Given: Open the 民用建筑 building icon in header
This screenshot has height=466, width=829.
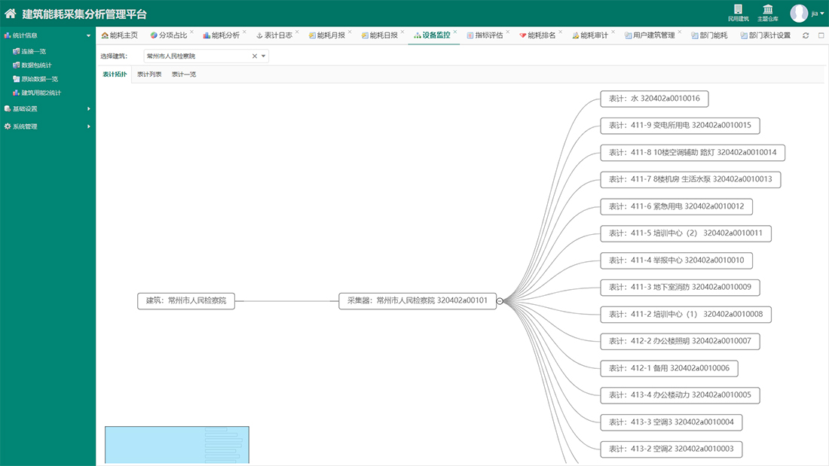Looking at the screenshot, I should [738, 13].
